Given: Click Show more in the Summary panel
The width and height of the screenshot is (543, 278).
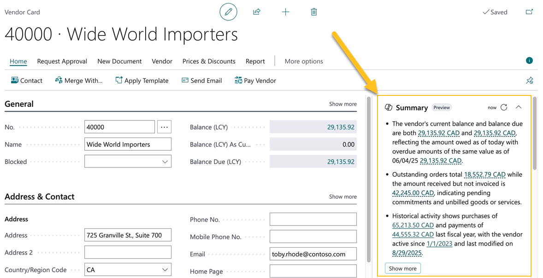Looking at the screenshot, I should tap(402, 268).
